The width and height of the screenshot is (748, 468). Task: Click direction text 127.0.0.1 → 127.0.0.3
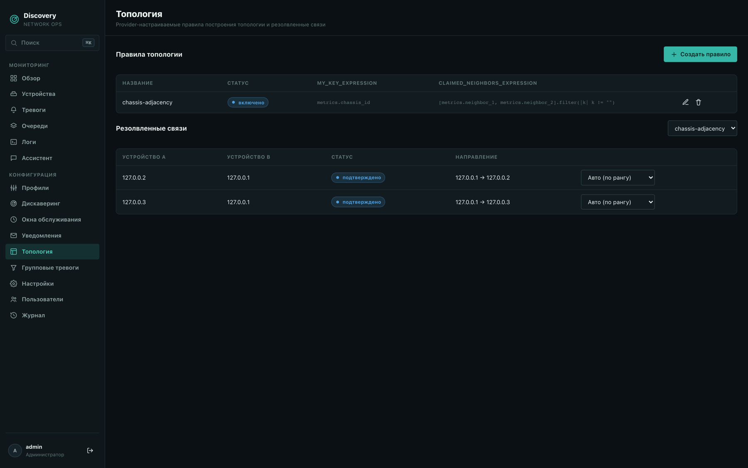click(482, 202)
